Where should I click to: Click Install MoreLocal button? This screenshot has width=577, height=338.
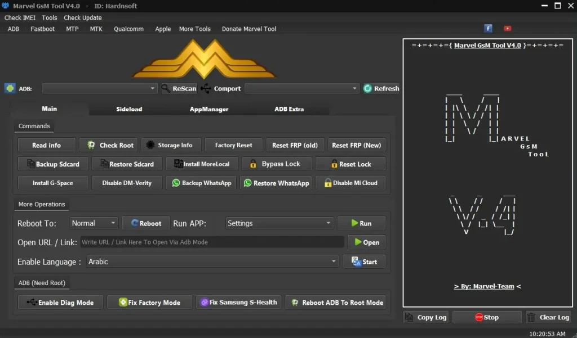pyautogui.click(x=202, y=164)
